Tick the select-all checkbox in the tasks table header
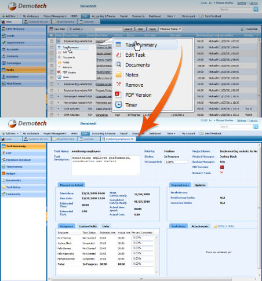 [51, 35]
